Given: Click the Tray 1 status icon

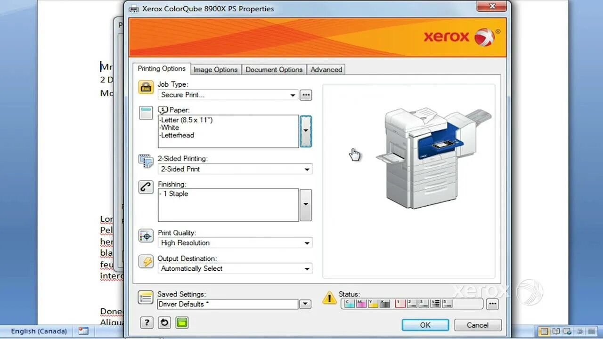Looking at the screenshot, I should [400, 303].
